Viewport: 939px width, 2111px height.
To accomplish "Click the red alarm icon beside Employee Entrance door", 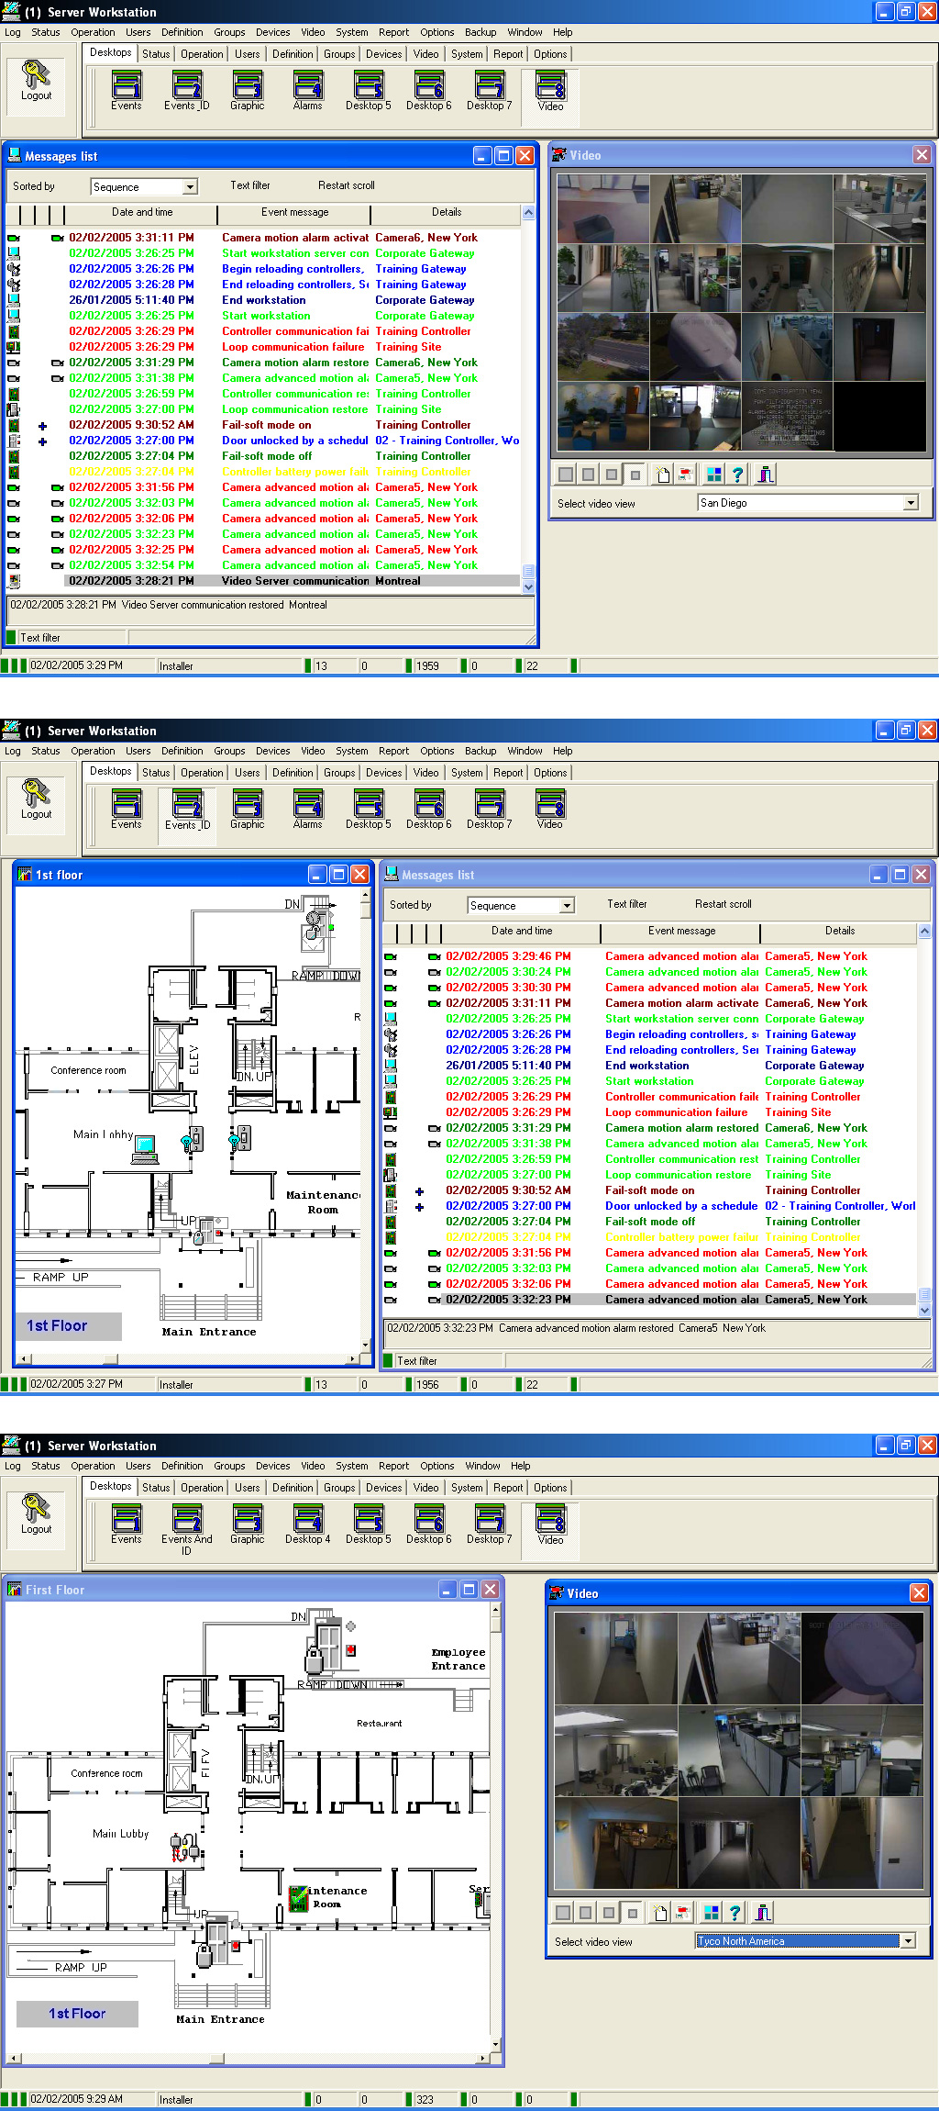I will coord(350,1650).
